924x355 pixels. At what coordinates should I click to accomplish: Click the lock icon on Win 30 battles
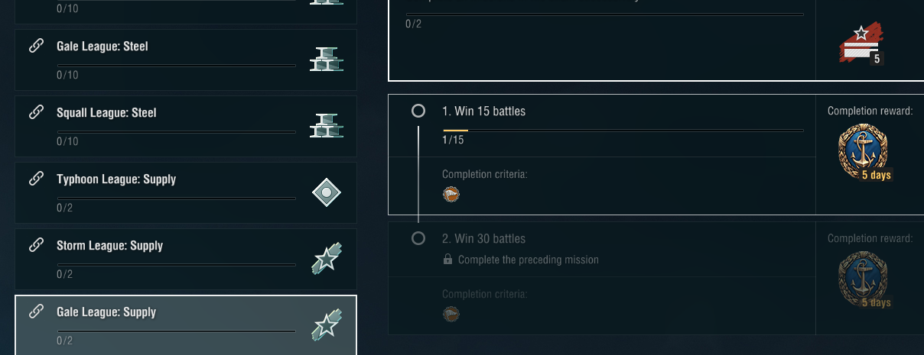(x=447, y=260)
